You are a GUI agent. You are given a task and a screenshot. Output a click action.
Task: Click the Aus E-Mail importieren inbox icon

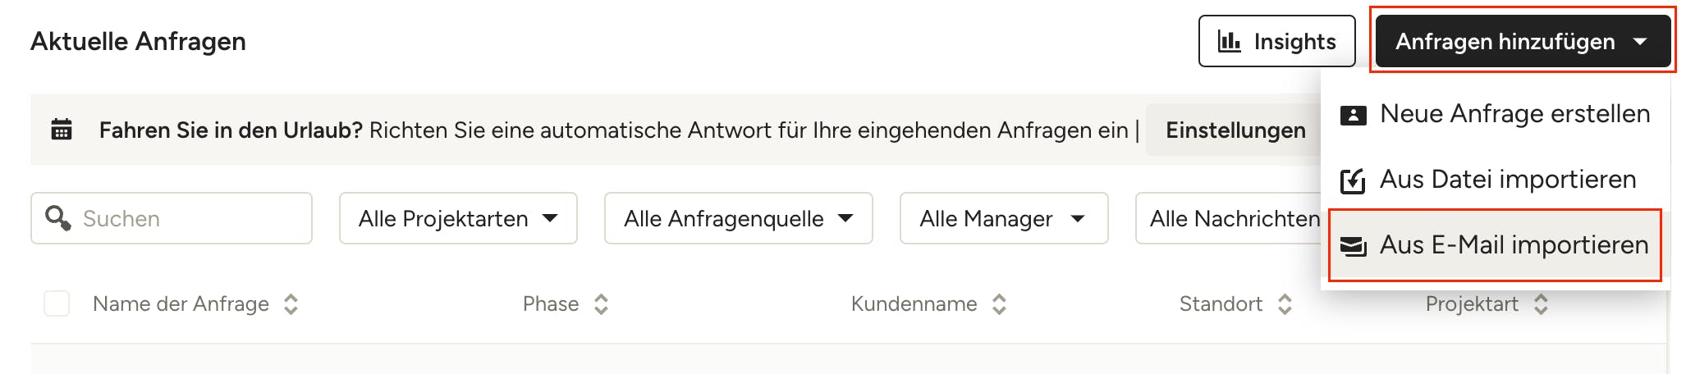[x=1353, y=245]
